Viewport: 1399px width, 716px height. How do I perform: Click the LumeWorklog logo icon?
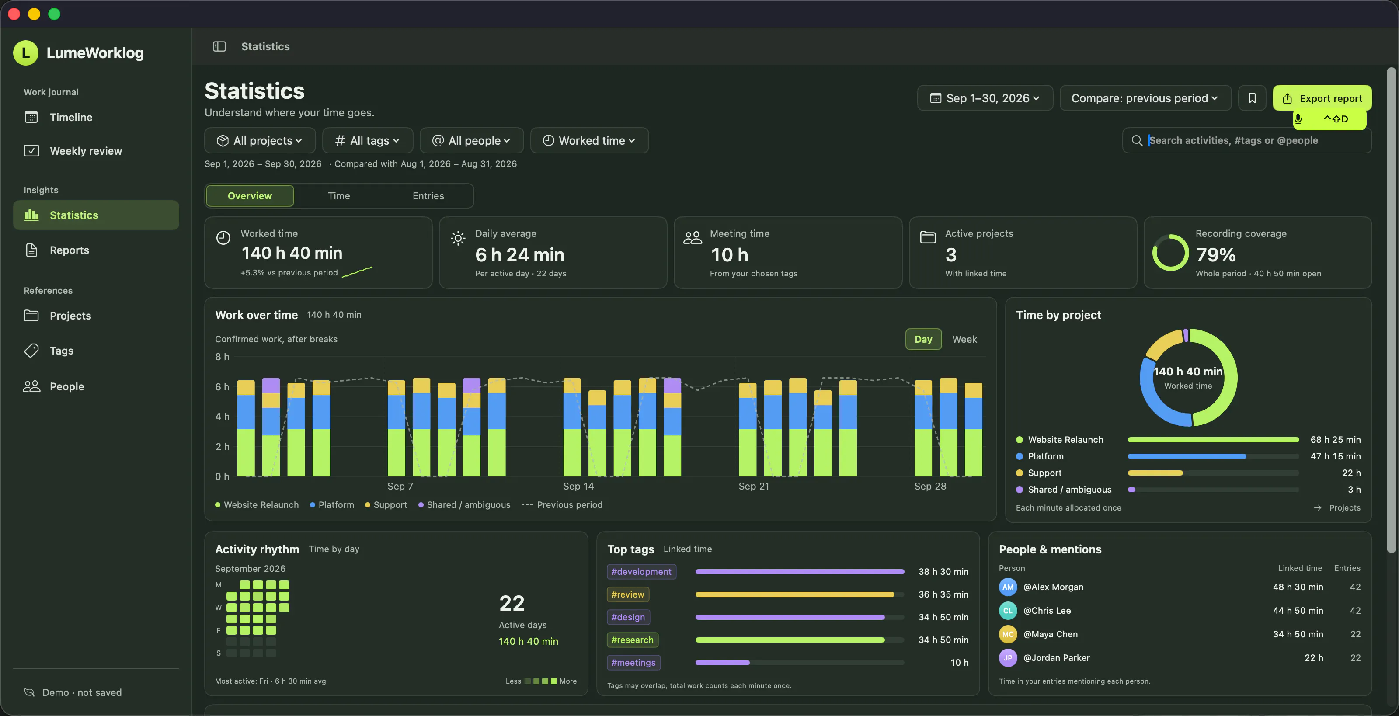coord(25,52)
